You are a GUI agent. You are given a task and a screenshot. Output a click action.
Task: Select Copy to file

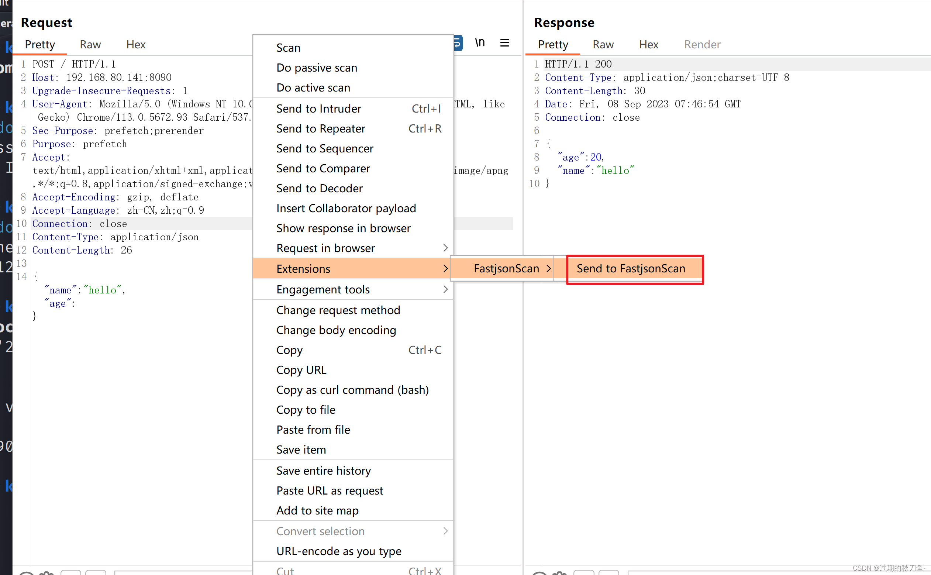point(353,410)
